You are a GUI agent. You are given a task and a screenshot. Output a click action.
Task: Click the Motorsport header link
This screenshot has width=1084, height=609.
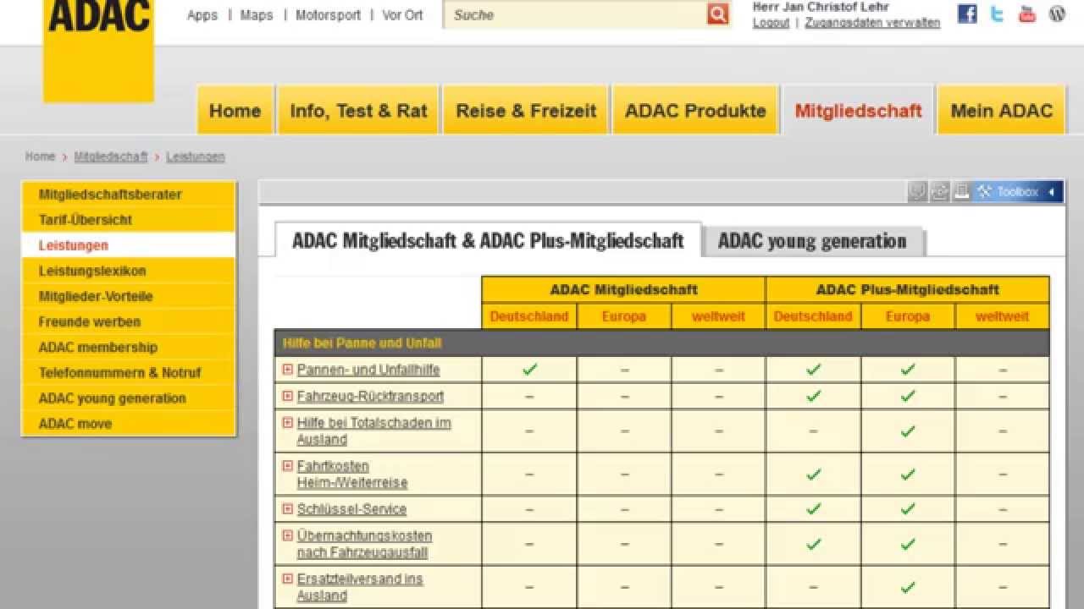[x=328, y=15]
